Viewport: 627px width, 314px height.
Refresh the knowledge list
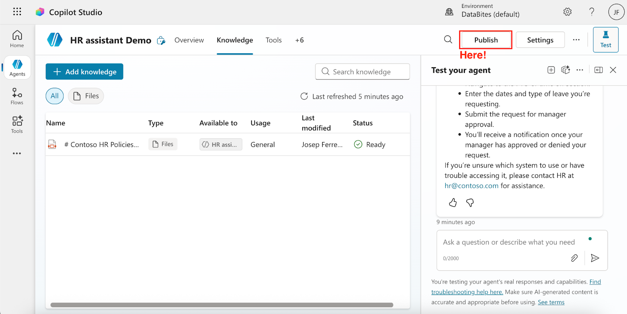[x=304, y=96]
